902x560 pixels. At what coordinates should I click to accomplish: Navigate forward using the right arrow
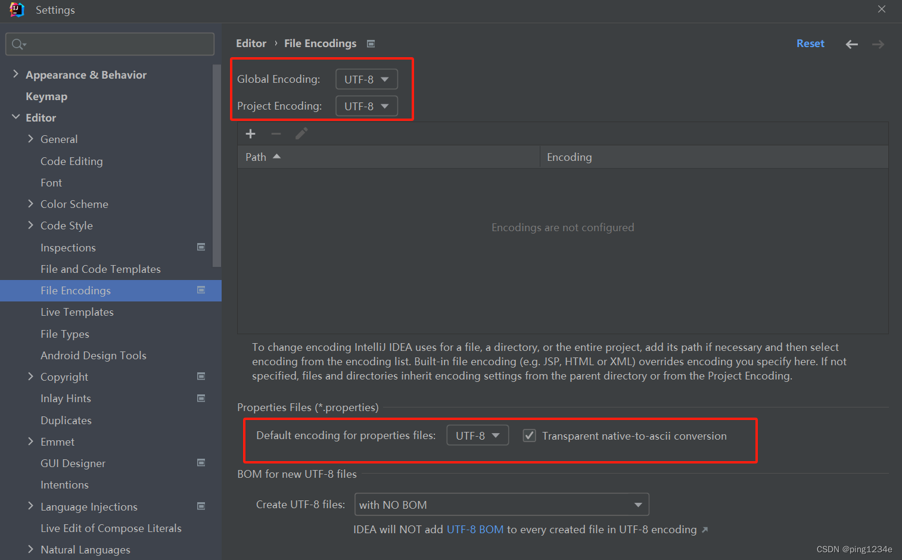click(878, 43)
